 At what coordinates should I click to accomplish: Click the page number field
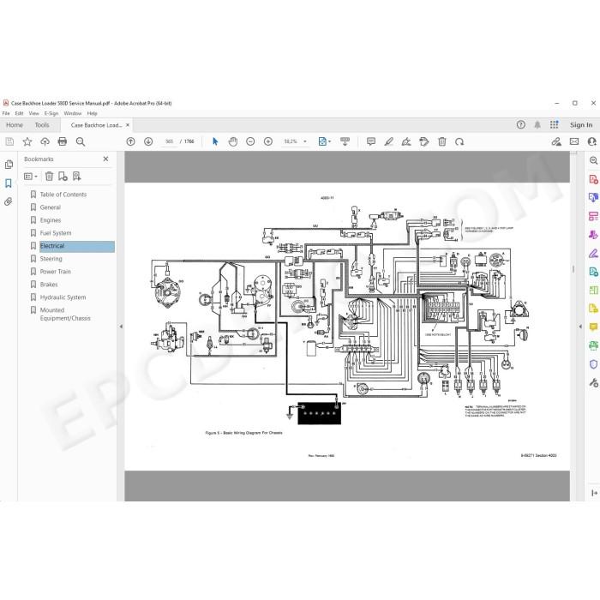coord(169,141)
